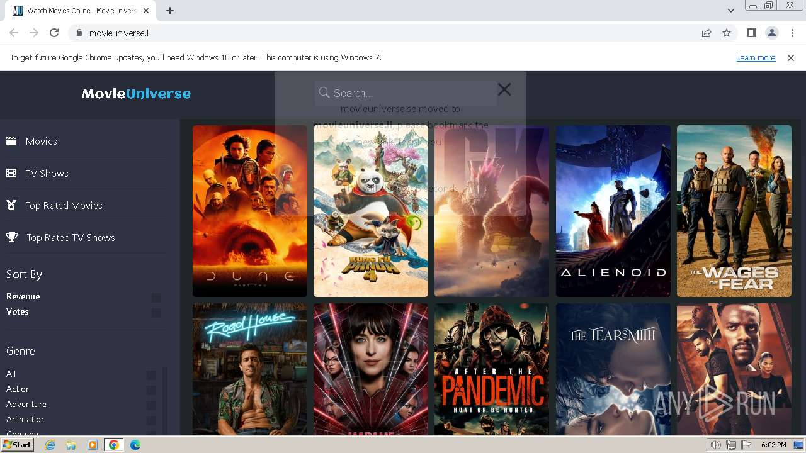Open Windows Explorer folder in taskbar
This screenshot has height=453, width=806.
(x=71, y=445)
